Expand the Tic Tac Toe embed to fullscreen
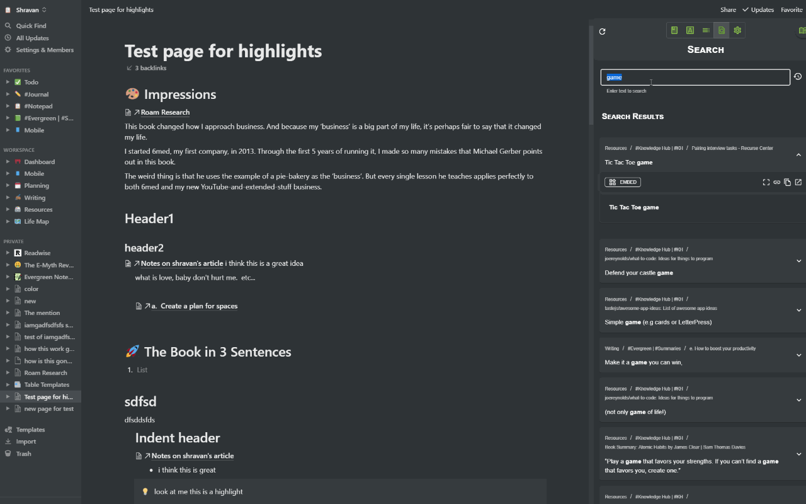 click(x=766, y=182)
